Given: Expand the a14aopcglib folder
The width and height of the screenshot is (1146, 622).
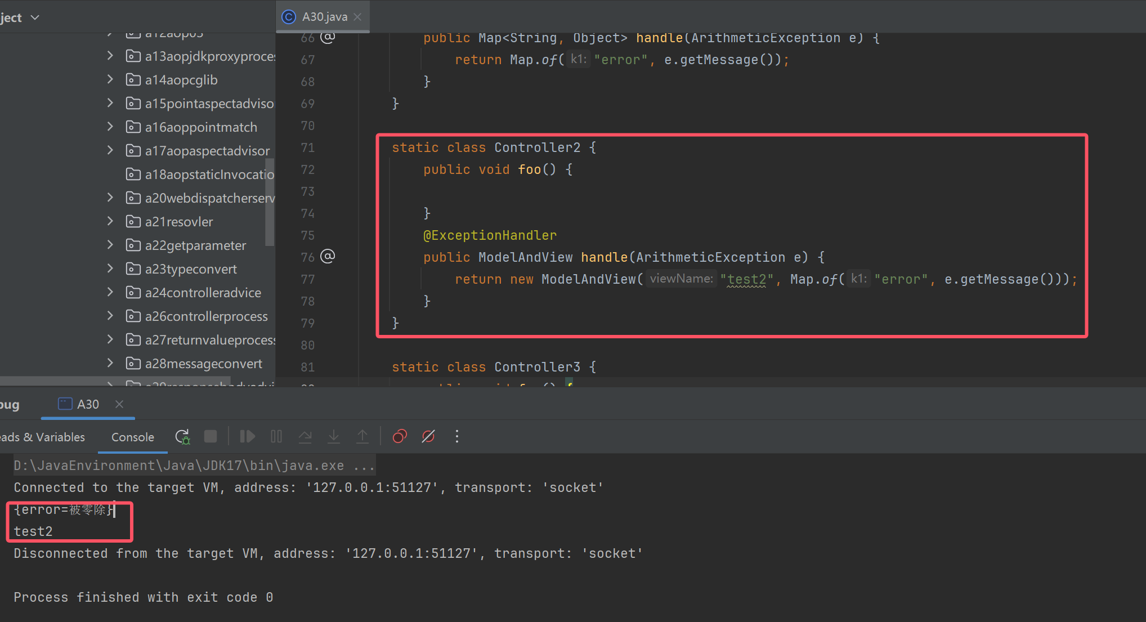Looking at the screenshot, I should pyautogui.click(x=110, y=79).
